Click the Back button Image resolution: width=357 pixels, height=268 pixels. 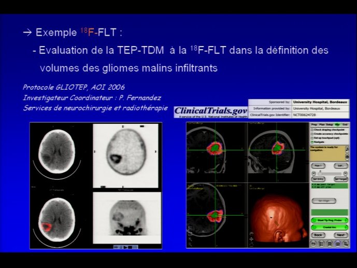click(318, 235)
